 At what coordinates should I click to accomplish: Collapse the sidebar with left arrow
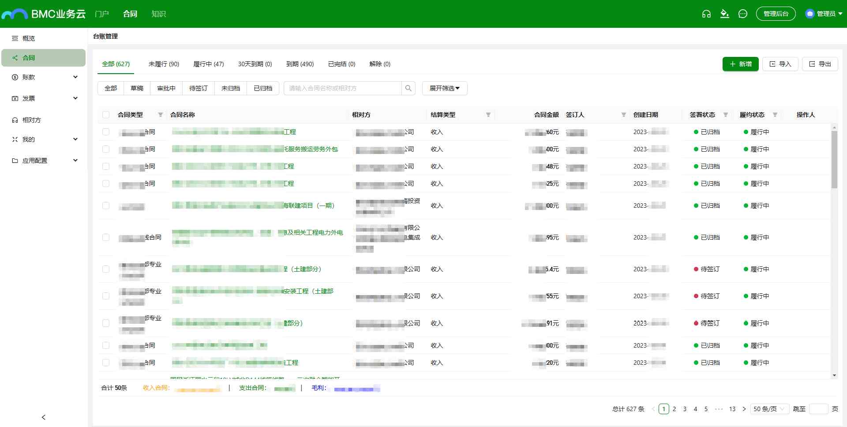(x=43, y=417)
